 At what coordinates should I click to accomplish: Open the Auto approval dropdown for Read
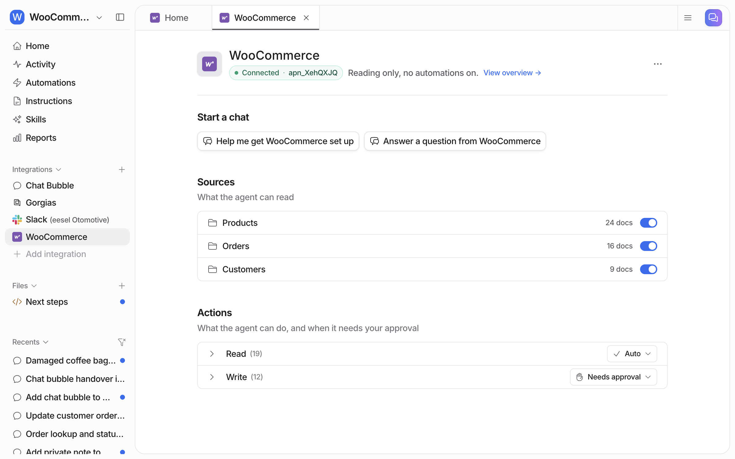click(632, 354)
